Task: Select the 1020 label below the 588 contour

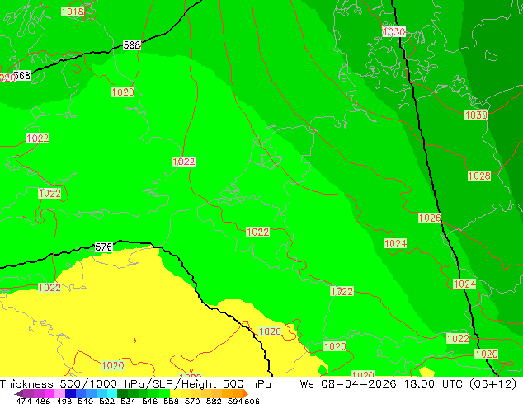Action: tap(123, 92)
